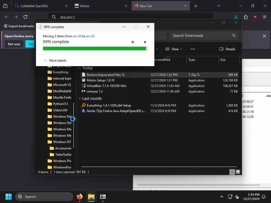The height and width of the screenshot is (203, 271).
Task: Open the Firefox extensions puzzle icon
Action: click(x=246, y=17)
